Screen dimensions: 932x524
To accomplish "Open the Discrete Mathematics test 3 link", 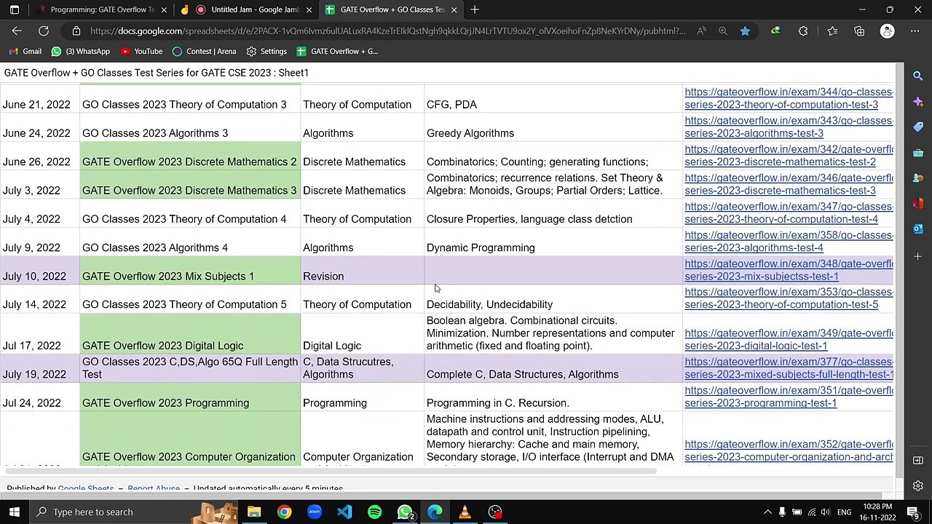I will click(x=789, y=184).
